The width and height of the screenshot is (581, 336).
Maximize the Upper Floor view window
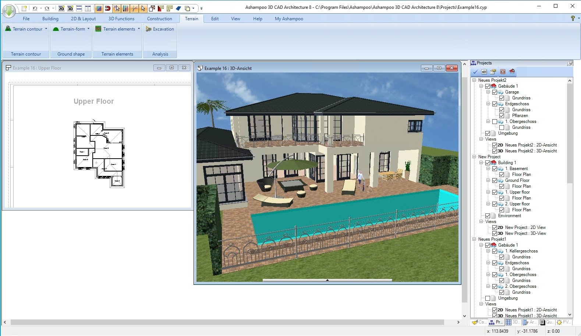[171, 68]
